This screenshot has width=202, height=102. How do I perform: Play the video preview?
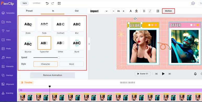pyautogui.click(x=163, y=74)
